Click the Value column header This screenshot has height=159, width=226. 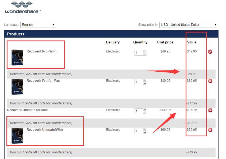click(x=192, y=42)
